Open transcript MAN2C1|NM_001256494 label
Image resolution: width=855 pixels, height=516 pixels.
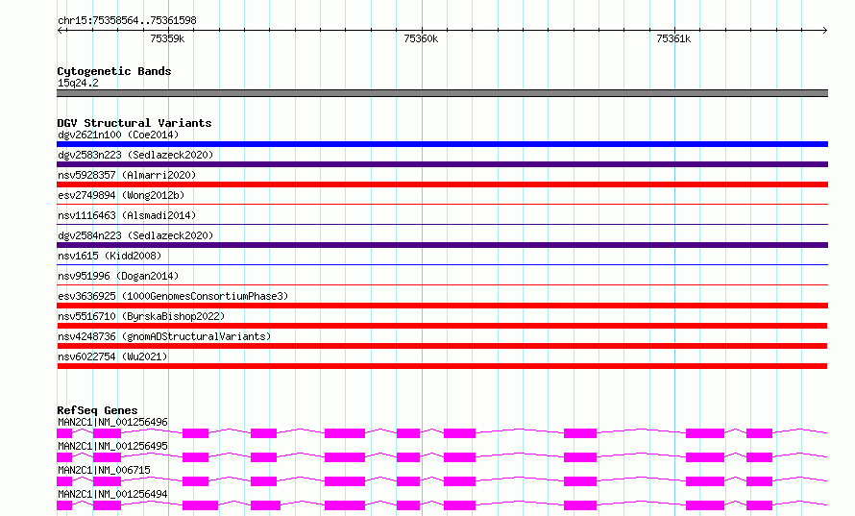point(112,494)
